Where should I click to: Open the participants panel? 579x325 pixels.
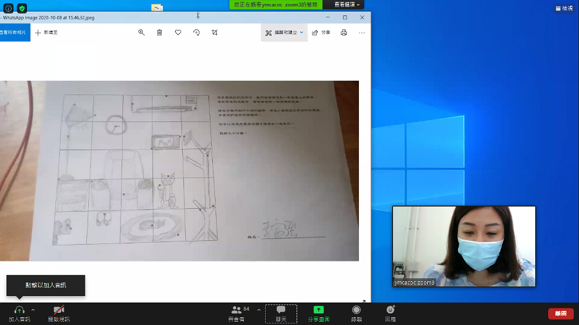[x=239, y=312]
